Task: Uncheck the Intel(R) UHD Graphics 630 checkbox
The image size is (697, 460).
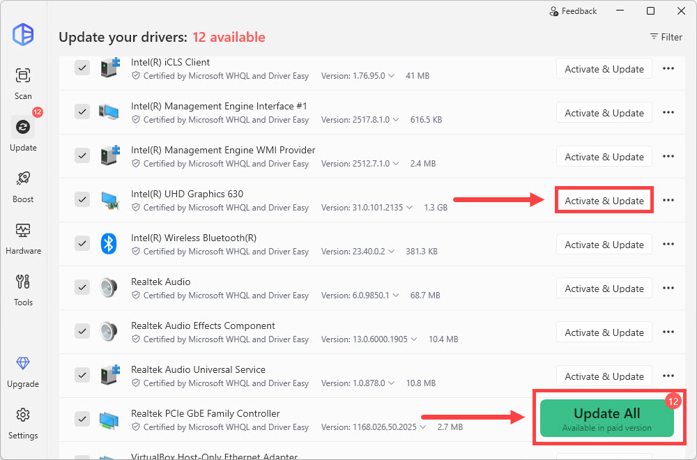Action: point(82,200)
